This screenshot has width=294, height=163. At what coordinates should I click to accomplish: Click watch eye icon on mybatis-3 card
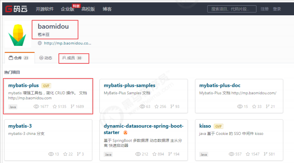[51, 154]
